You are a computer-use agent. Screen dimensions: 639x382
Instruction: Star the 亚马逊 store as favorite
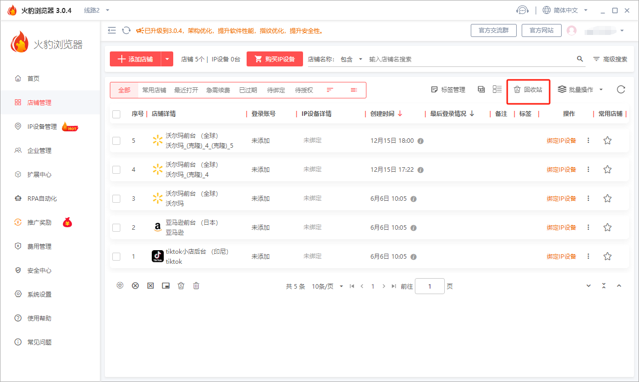click(x=607, y=228)
